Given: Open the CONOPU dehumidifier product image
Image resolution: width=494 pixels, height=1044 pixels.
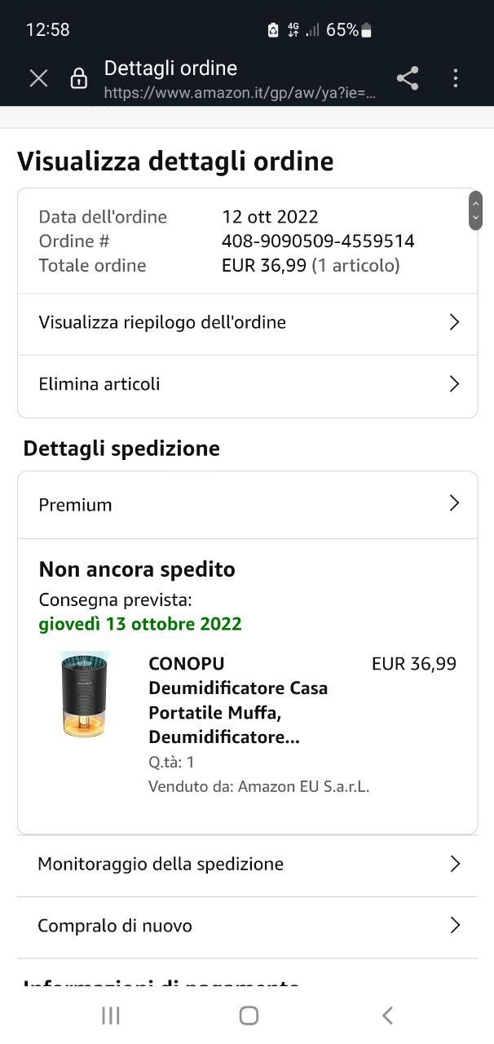Looking at the screenshot, I should 85,695.
